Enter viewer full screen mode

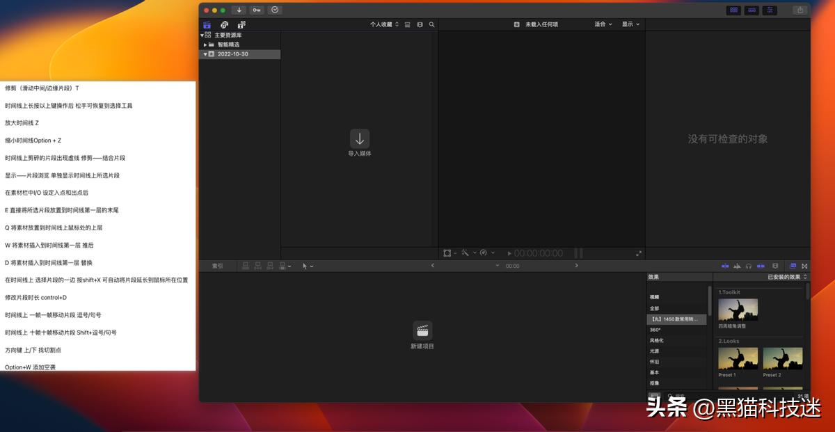coord(639,253)
